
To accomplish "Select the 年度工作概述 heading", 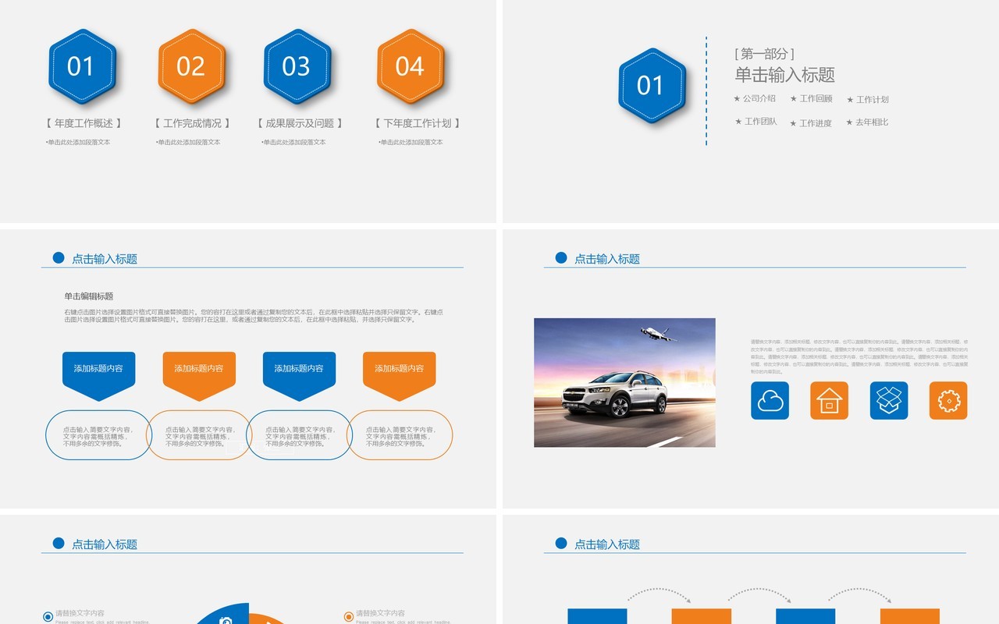I will click(x=84, y=123).
